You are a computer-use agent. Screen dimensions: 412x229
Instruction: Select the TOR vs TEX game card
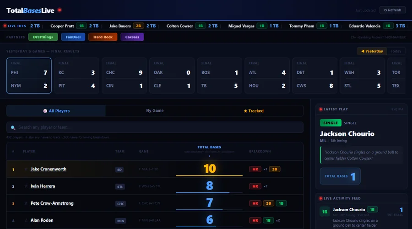click(397, 76)
